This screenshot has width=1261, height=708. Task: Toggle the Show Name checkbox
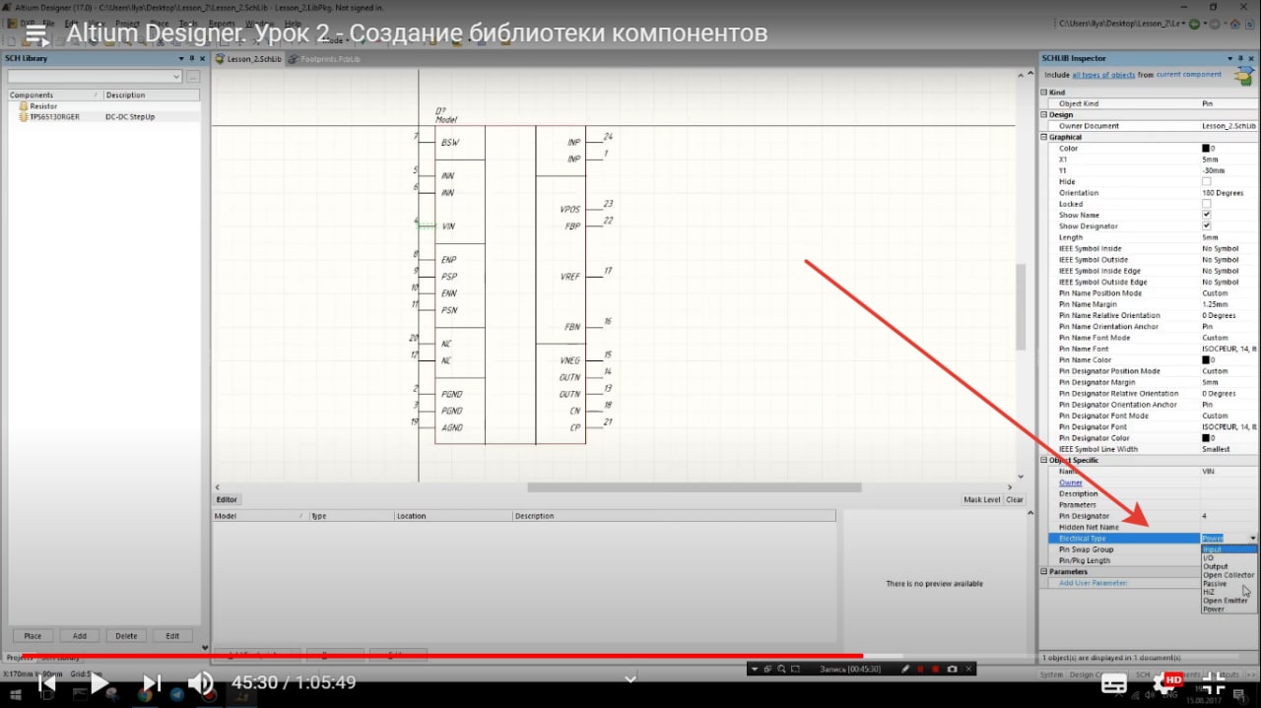point(1207,215)
